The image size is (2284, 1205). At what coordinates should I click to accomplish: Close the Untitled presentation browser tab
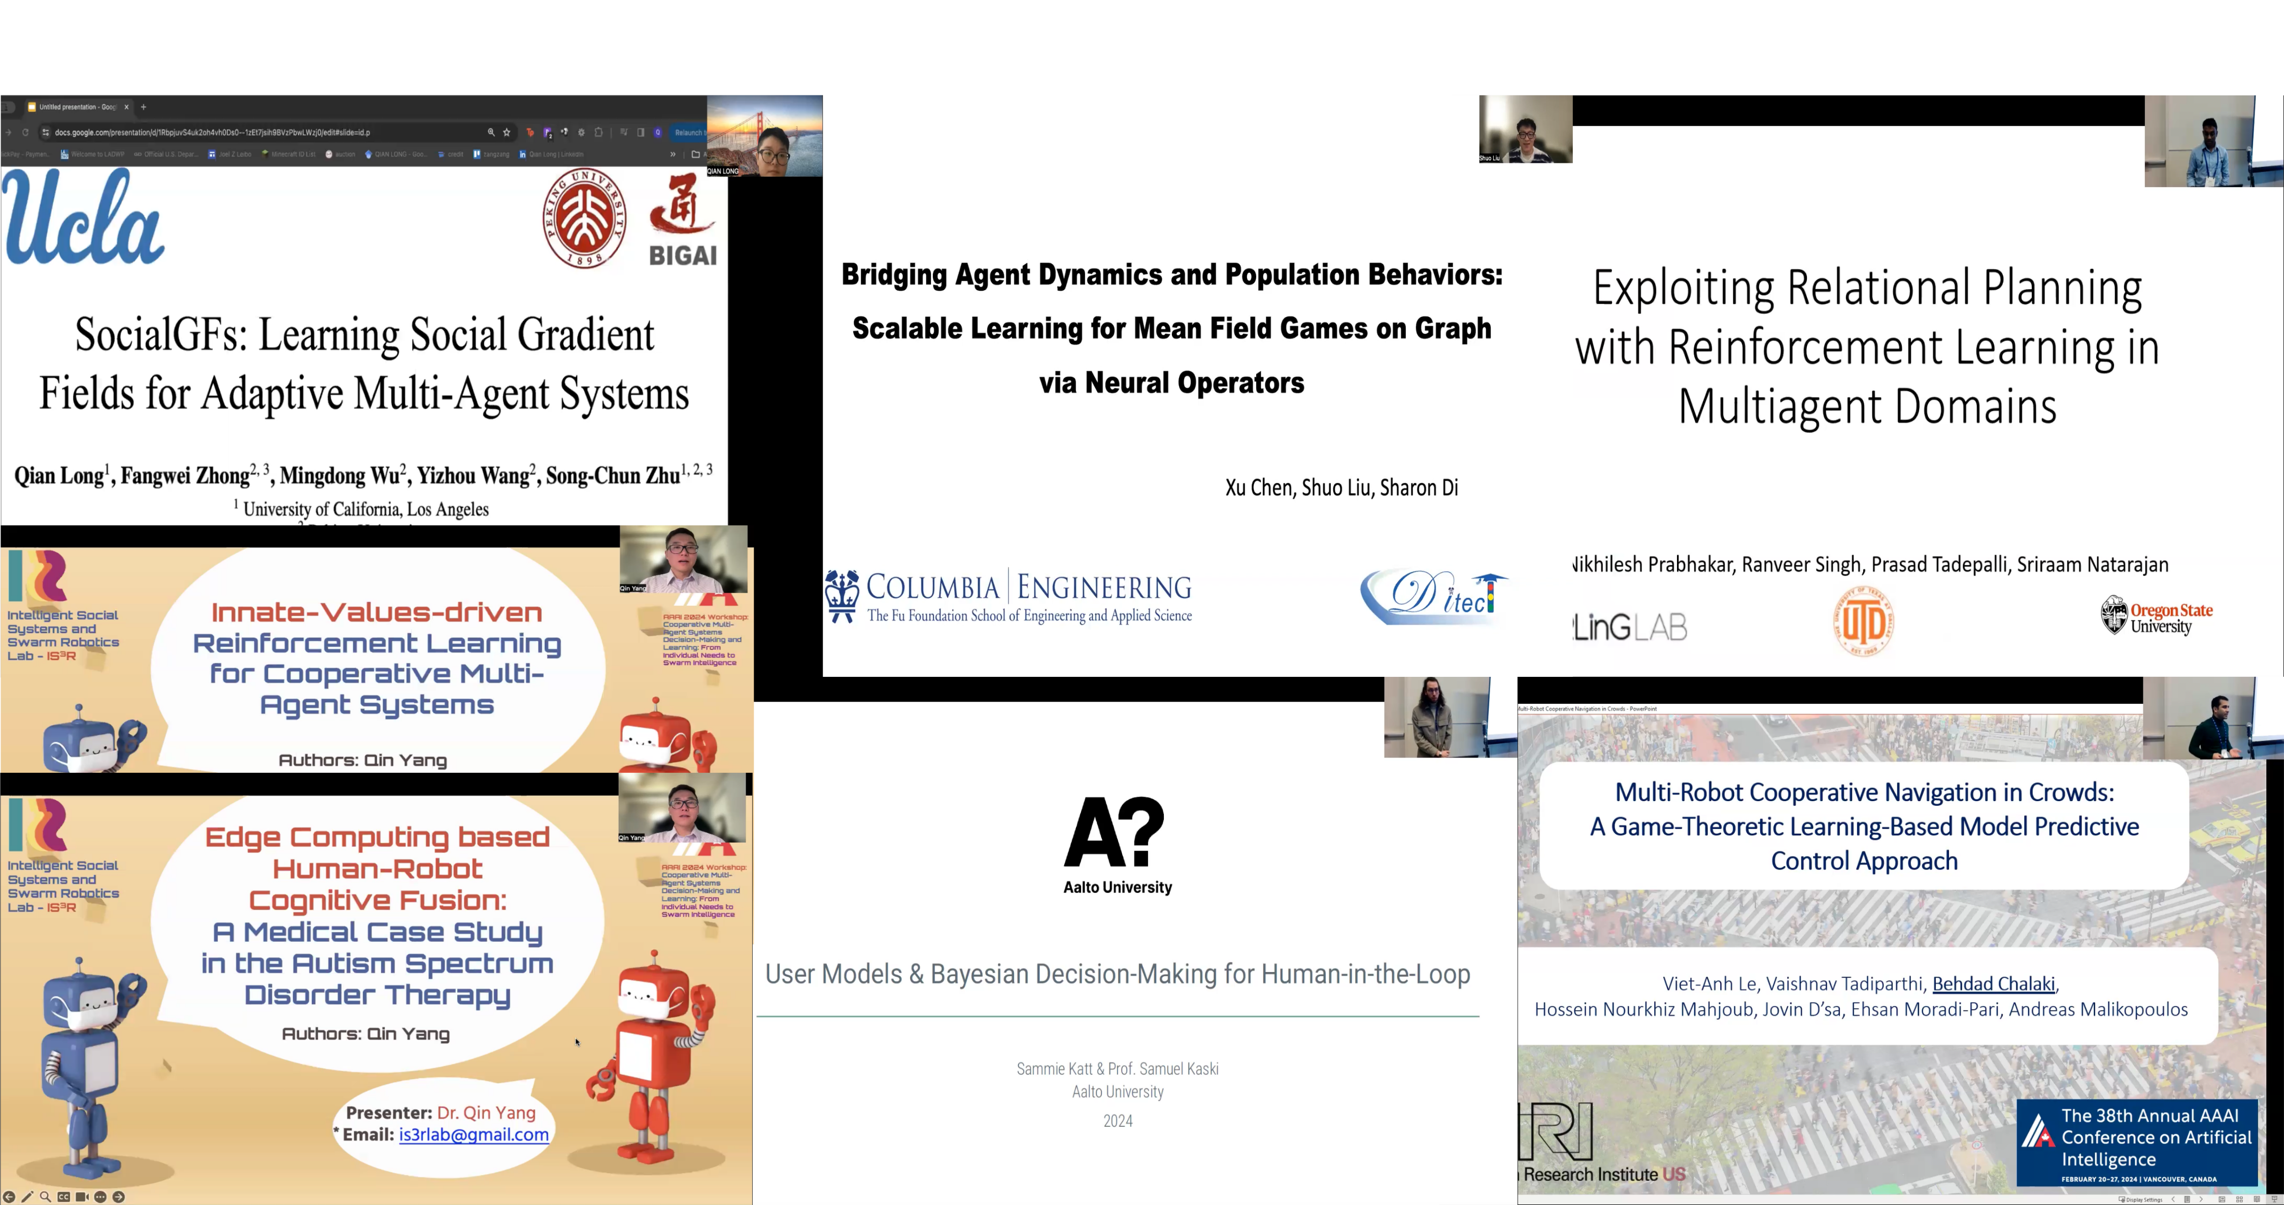point(127,107)
